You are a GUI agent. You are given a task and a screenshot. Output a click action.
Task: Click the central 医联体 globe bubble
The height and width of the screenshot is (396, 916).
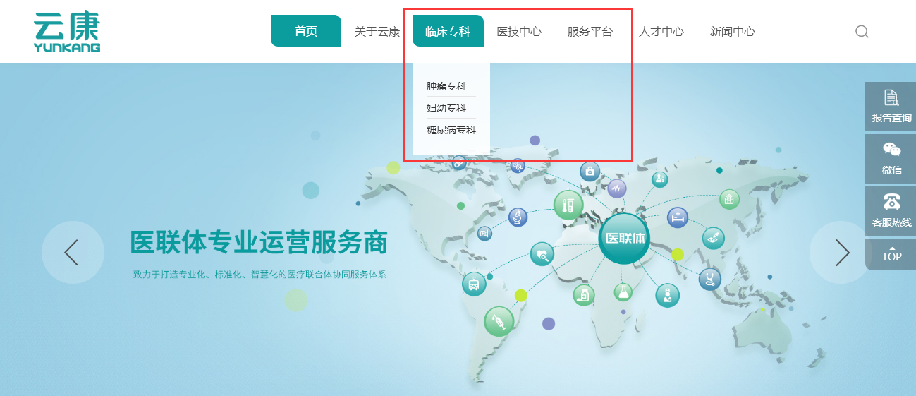(x=625, y=239)
